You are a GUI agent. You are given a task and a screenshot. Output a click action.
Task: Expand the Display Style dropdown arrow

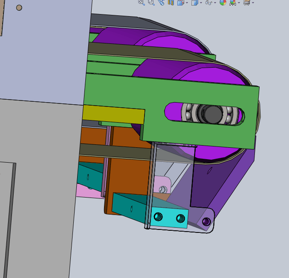pyautogui.click(x=201, y=3)
